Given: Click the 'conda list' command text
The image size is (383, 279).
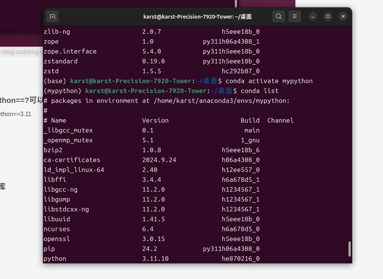Looking at the screenshot, I should click(x=259, y=91).
